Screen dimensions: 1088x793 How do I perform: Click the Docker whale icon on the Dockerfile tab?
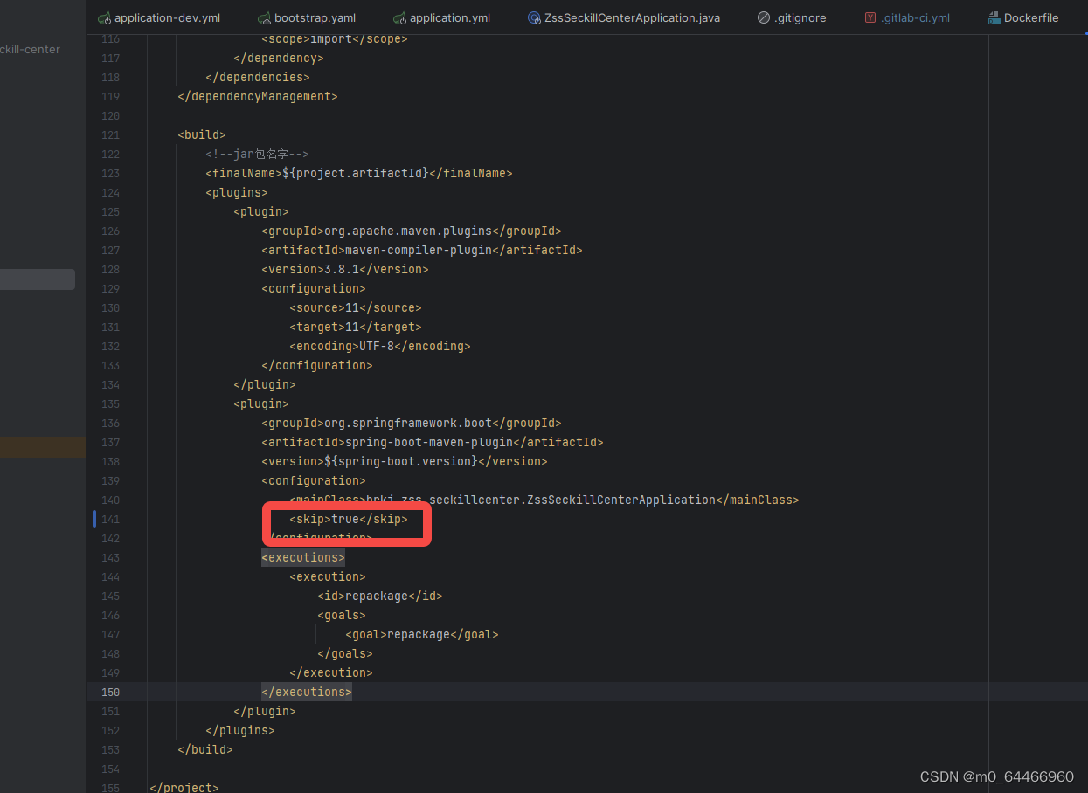coord(992,17)
